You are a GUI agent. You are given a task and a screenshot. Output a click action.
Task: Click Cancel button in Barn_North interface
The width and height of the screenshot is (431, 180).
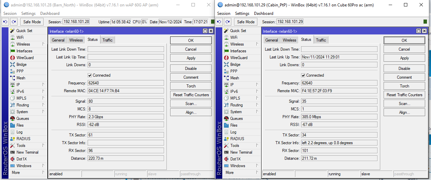coord(191,49)
